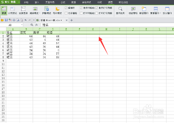Switch to the 审阅 (Review) tab
This screenshot has width=174, height=123.
tap(99, 2)
